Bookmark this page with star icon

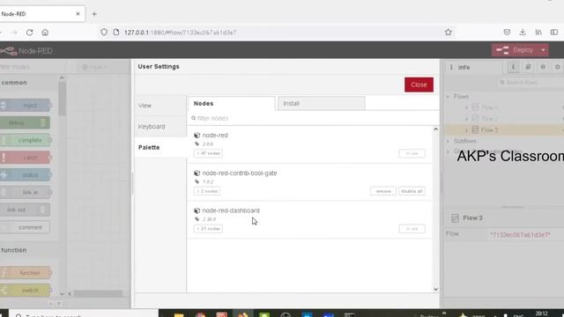(449, 32)
